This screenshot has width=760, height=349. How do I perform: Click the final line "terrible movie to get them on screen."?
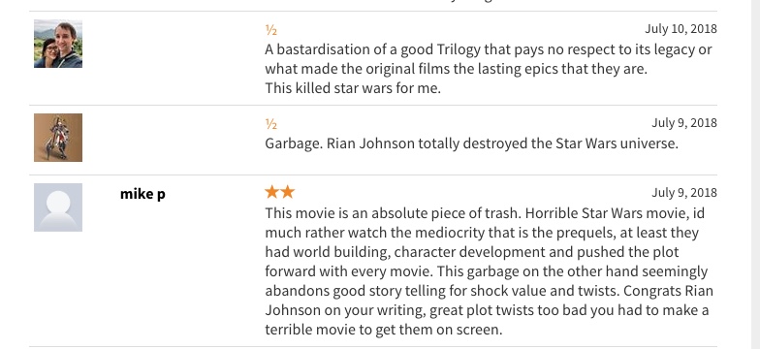coord(384,330)
